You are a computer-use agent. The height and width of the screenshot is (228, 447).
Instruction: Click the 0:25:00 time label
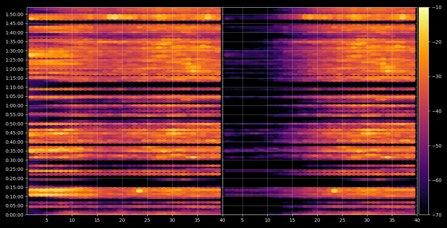click(15, 169)
